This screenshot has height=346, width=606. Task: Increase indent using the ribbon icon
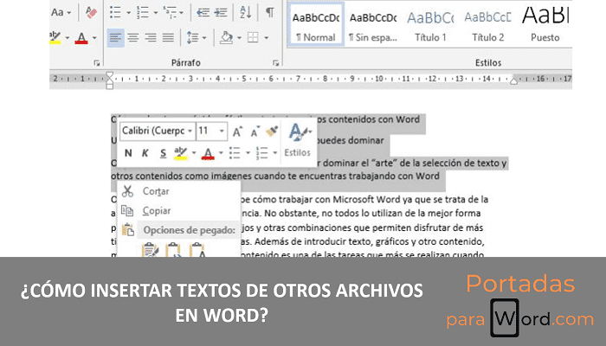[221, 12]
